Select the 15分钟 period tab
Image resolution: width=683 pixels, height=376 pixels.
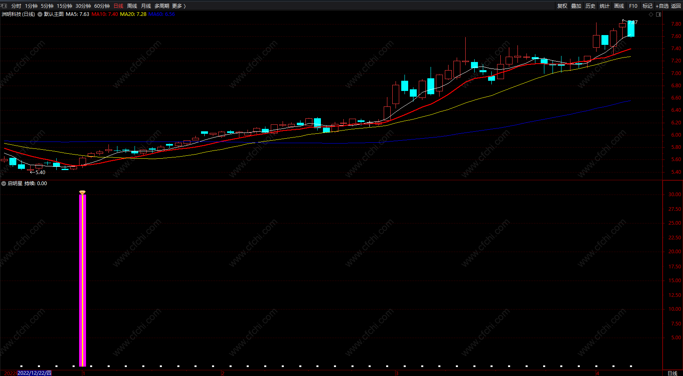(x=64, y=6)
